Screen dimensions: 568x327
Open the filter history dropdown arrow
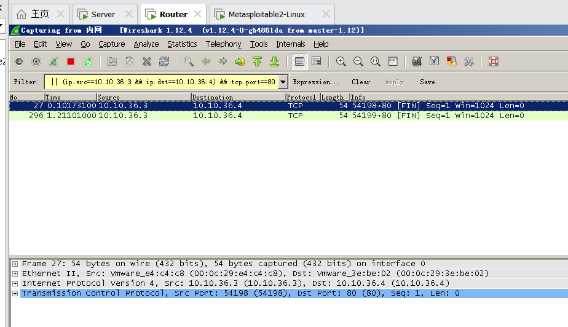click(x=283, y=82)
